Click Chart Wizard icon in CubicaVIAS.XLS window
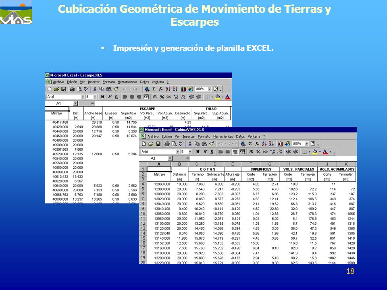This screenshot has height=290, width=387. pos(280,144)
